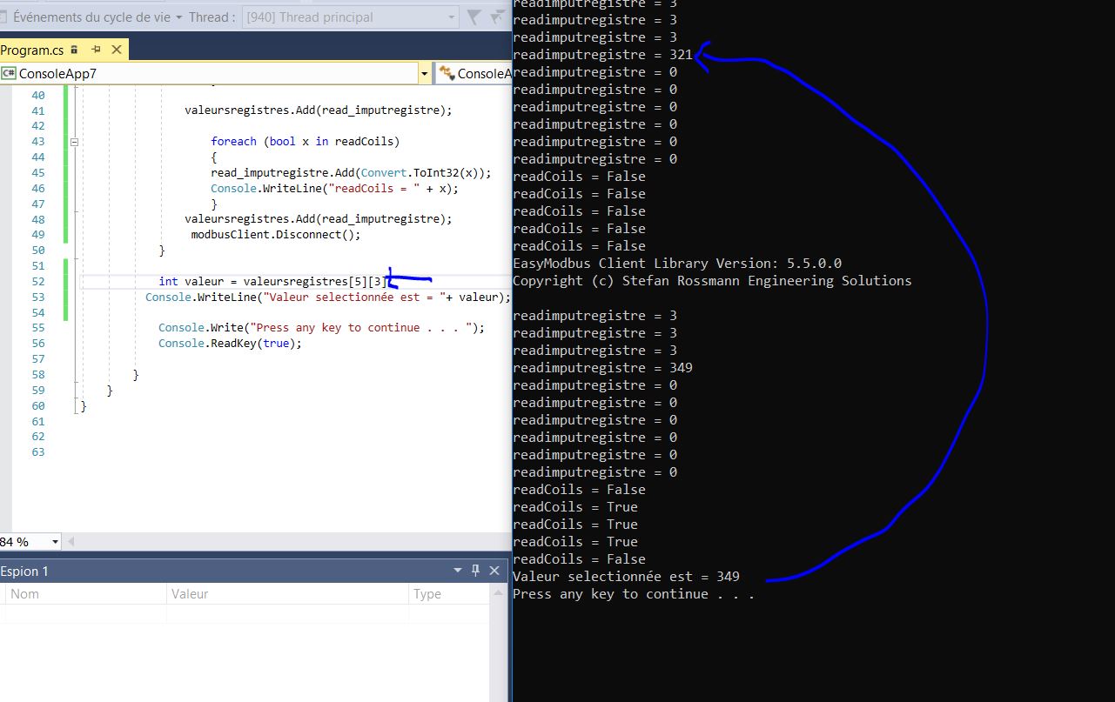Pin the Program.cs tab
The width and height of the screenshot is (1115, 702).
coord(96,50)
